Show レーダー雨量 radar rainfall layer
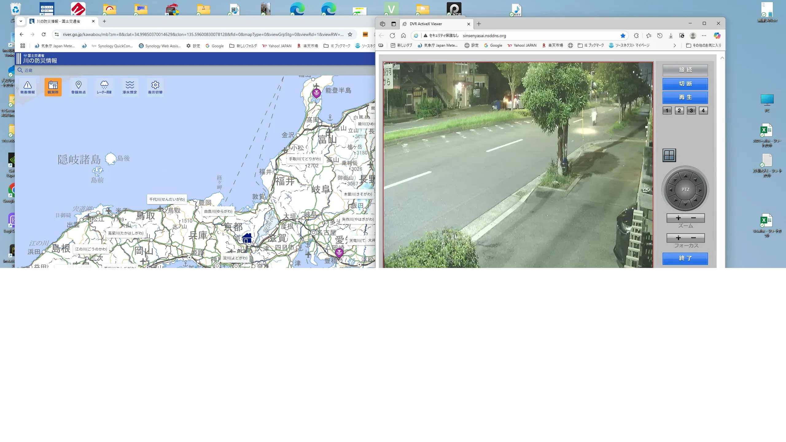Image resolution: width=786 pixels, height=442 pixels. click(104, 87)
